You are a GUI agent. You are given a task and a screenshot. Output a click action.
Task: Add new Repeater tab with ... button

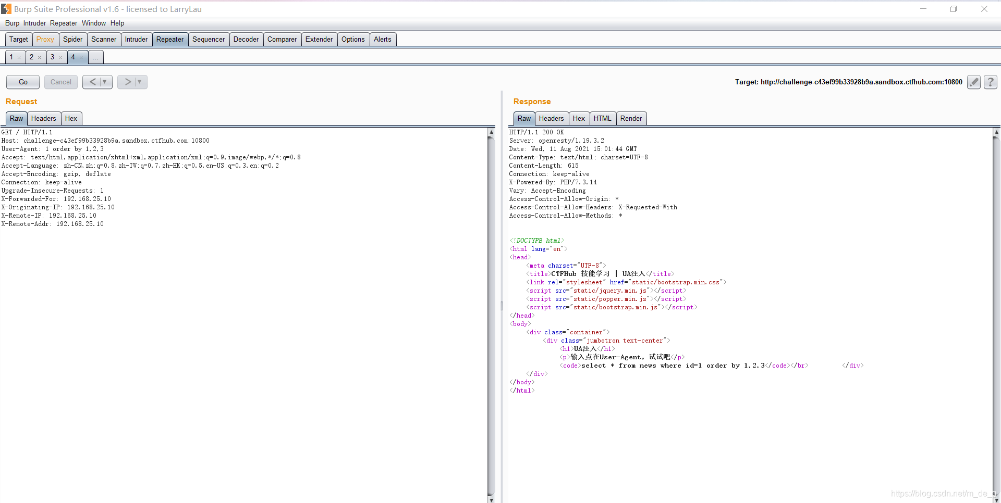point(95,57)
